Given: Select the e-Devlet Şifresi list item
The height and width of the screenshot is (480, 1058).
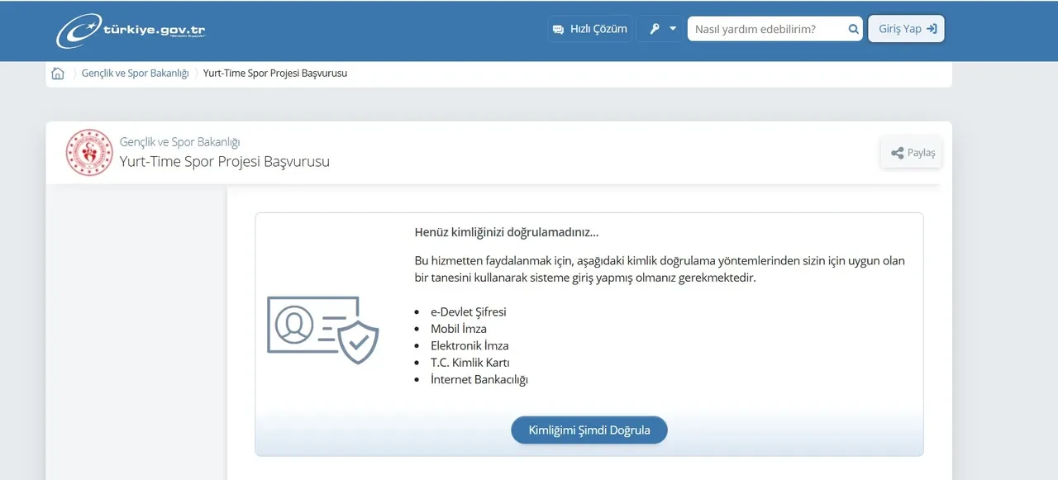Looking at the screenshot, I should coord(468,311).
